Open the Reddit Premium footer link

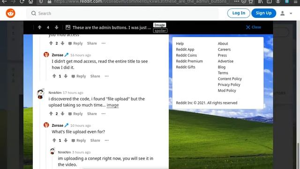click(x=189, y=61)
